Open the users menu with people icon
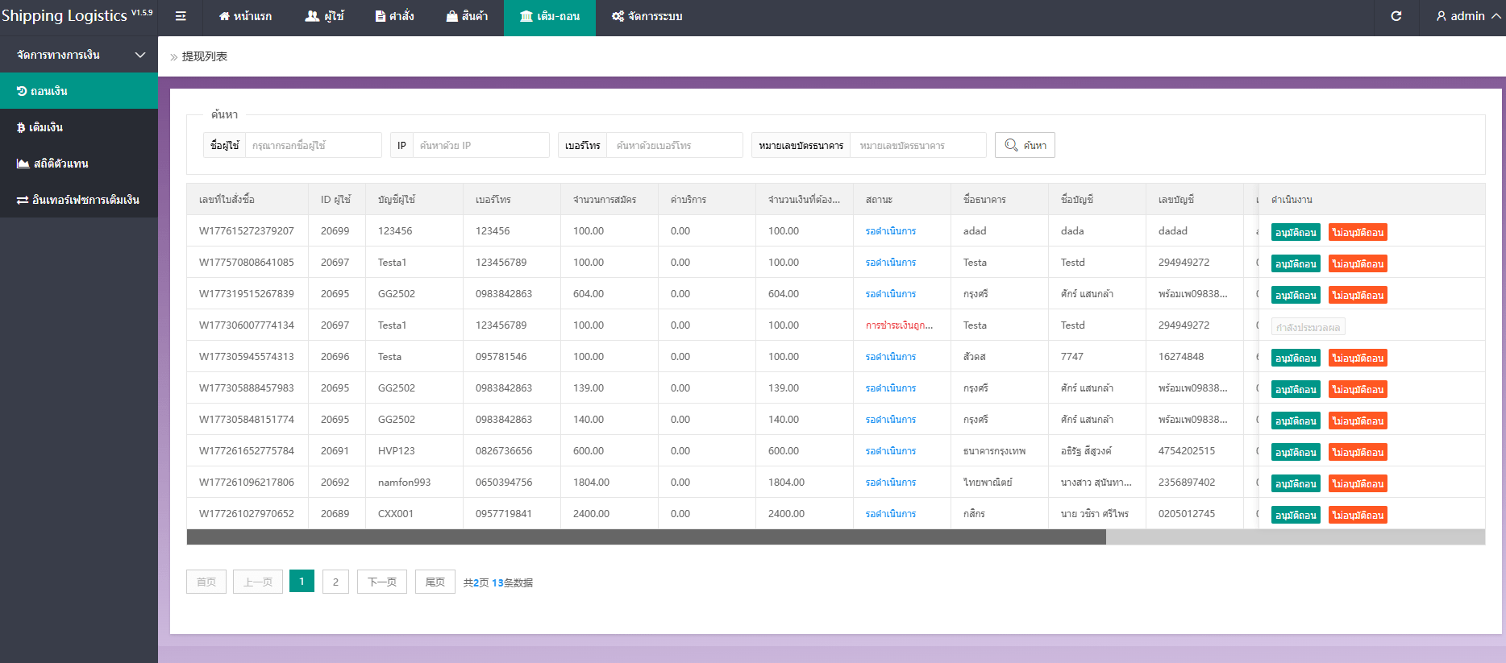 [x=325, y=16]
